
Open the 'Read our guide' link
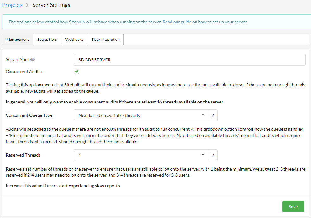click(x=177, y=22)
